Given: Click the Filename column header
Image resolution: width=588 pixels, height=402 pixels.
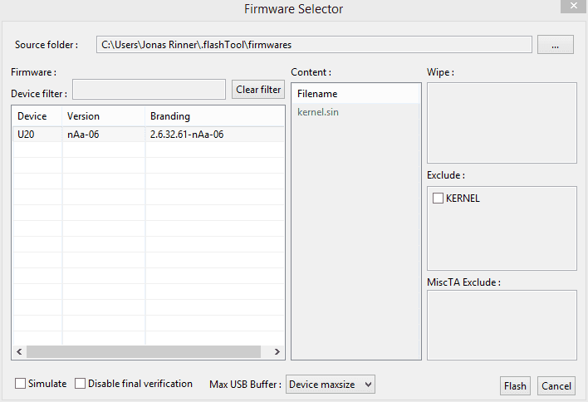Looking at the screenshot, I should click(x=355, y=94).
